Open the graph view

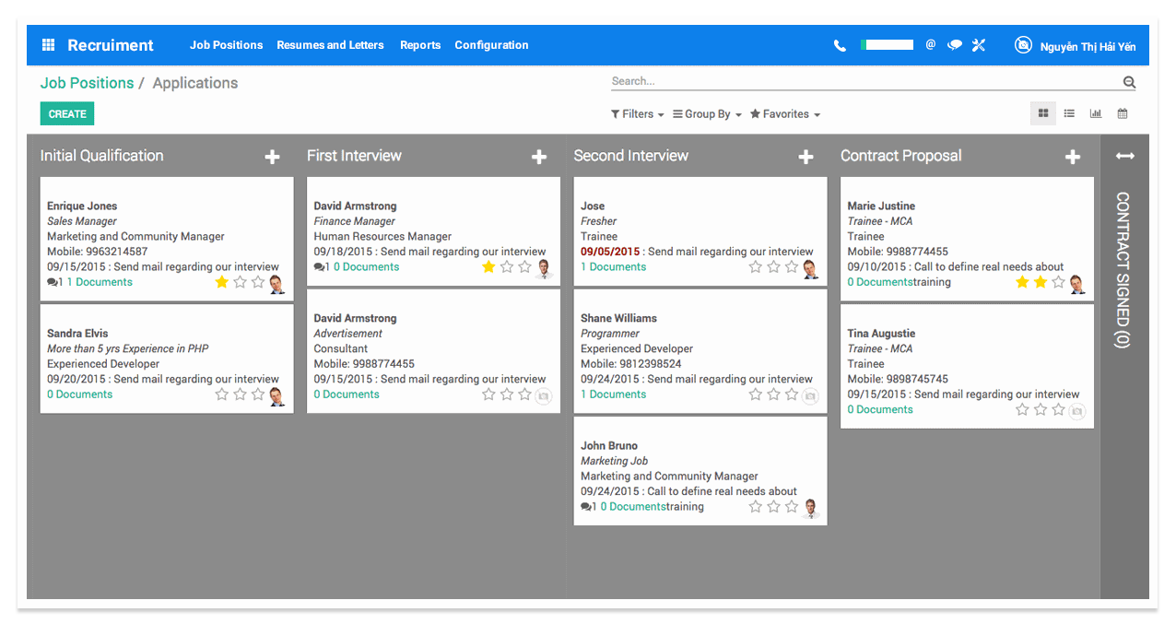[1095, 113]
